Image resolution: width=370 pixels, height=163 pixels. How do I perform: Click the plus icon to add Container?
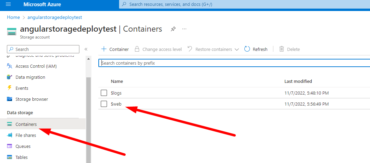[x=104, y=49]
